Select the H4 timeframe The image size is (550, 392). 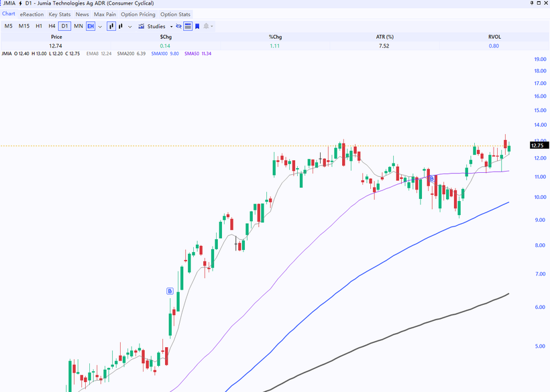[52, 26]
